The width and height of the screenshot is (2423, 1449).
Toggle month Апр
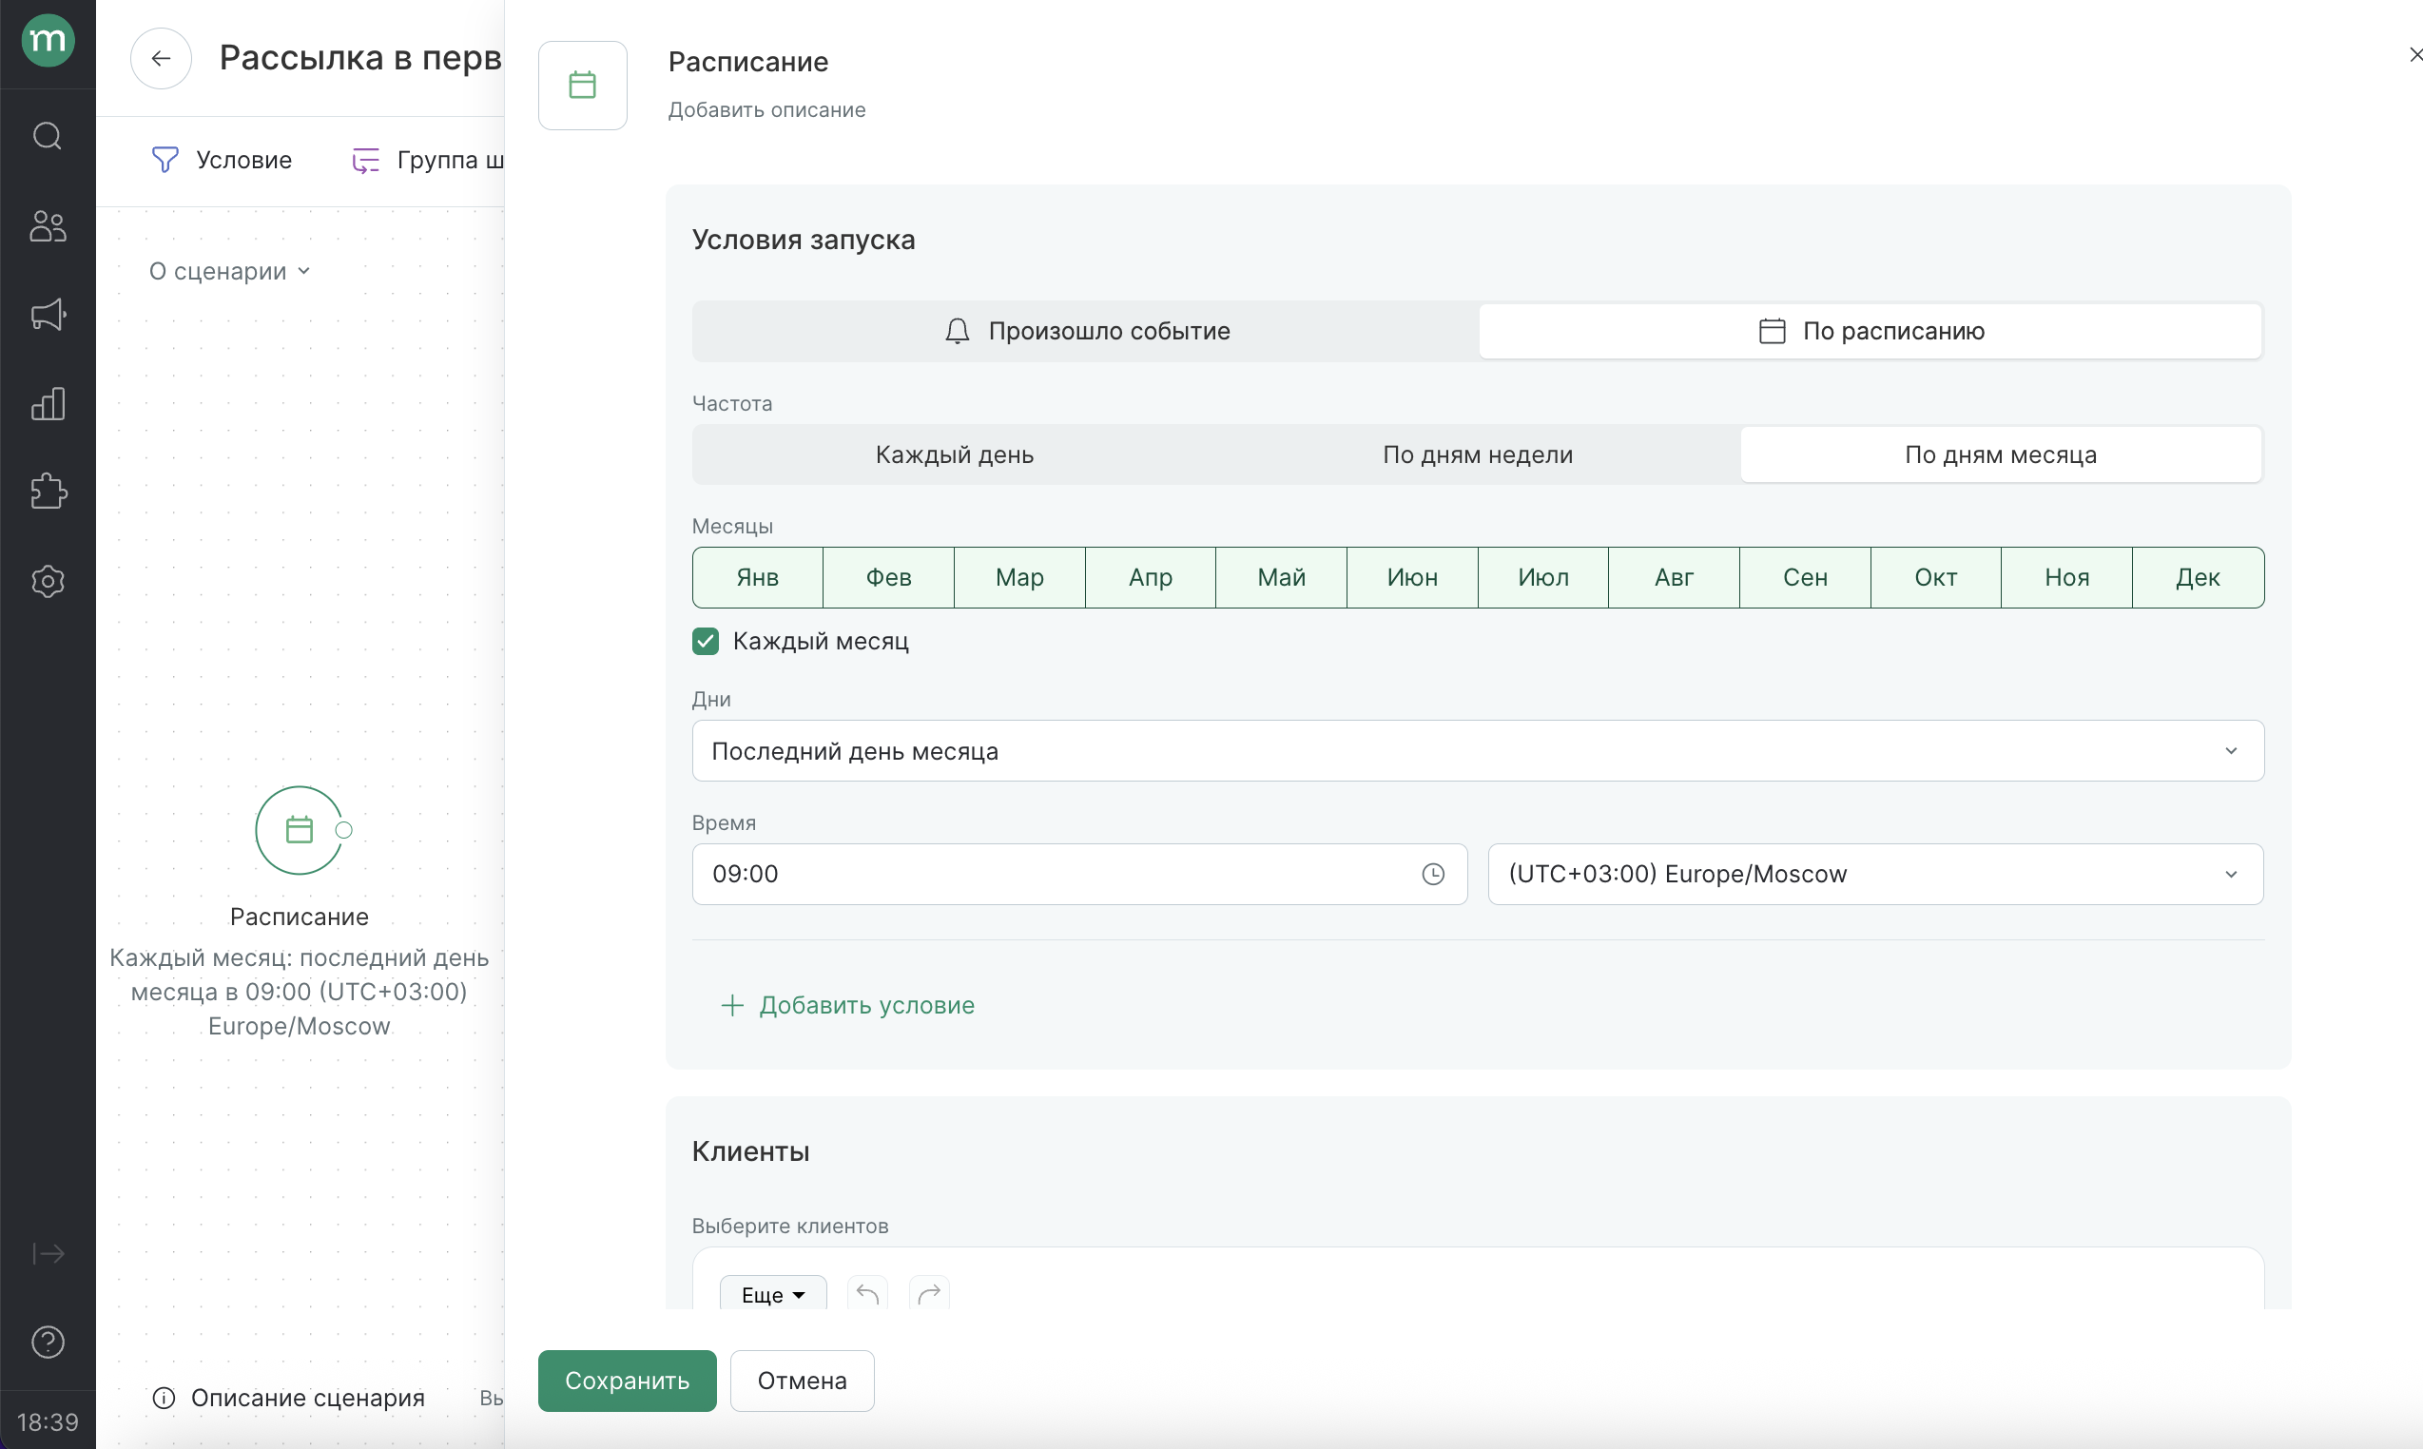(1151, 578)
